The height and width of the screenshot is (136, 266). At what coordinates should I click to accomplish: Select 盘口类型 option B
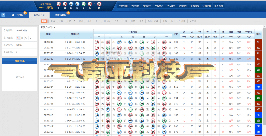click(22, 38)
